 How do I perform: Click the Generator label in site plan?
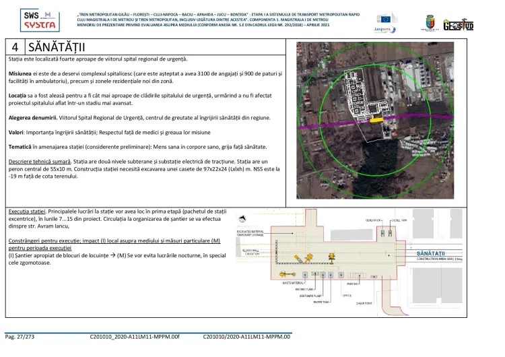click(374, 220)
